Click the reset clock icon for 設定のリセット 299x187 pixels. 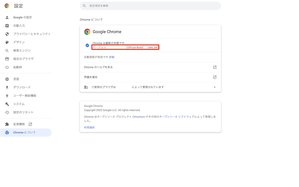click(x=7, y=112)
